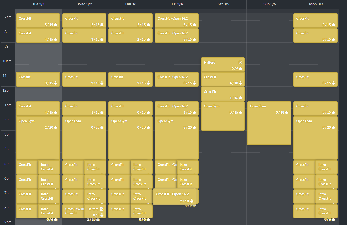Click attendee icon on Saturday 12pm CrossFit
The height and width of the screenshot is (225, 347).
pyautogui.click(x=240, y=98)
